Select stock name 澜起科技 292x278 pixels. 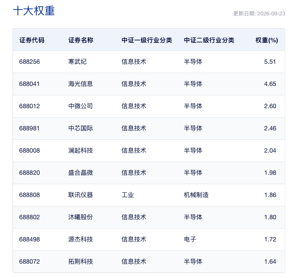click(81, 150)
